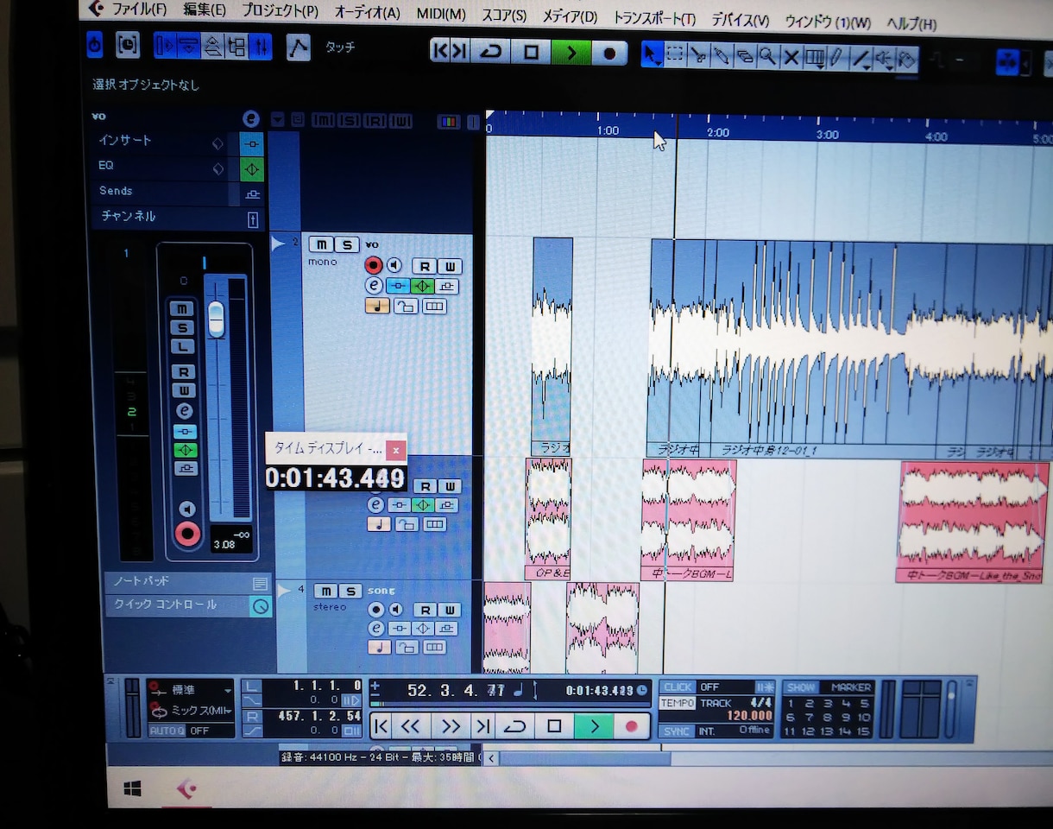Viewport: 1053px width, 829px height.
Task: Pick the Zoom magnifier tool
Action: pyautogui.click(x=766, y=58)
